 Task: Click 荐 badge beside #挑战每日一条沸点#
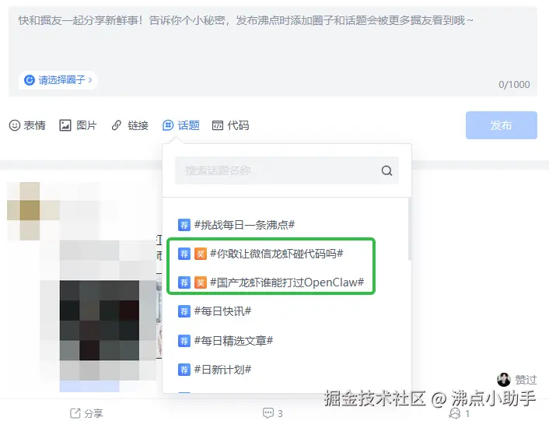184,225
